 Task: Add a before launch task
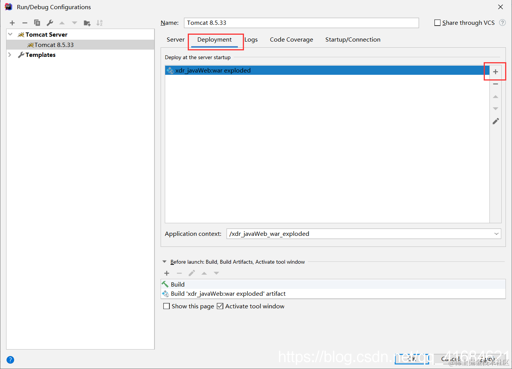[x=167, y=273]
